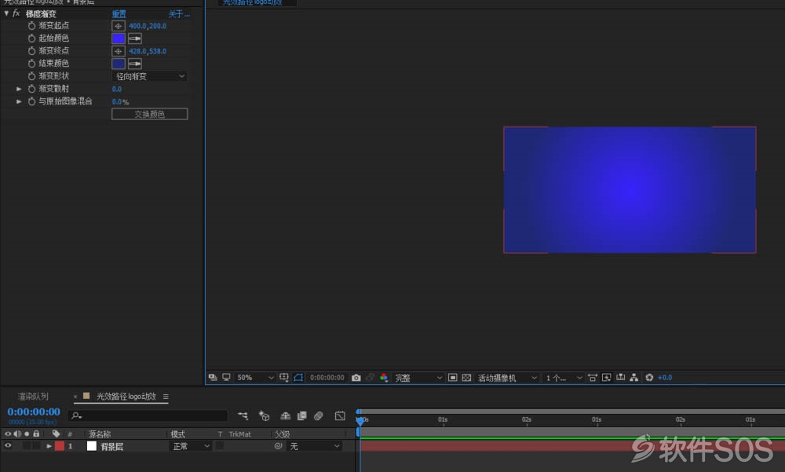Click the parent pick whip spiral icon
The image size is (785, 472).
click(x=279, y=446)
